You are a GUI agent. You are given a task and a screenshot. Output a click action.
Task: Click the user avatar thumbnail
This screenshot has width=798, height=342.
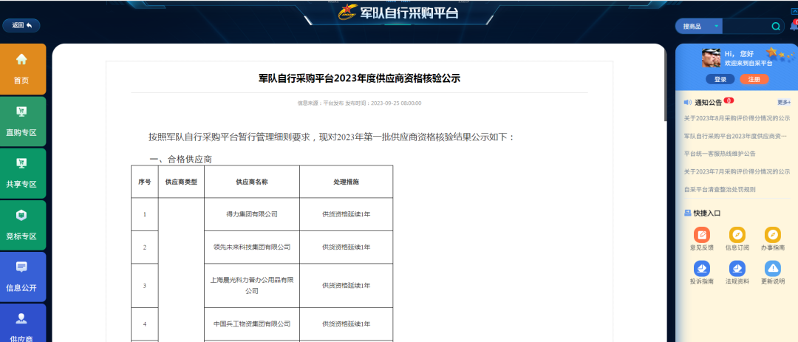click(711, 58)
